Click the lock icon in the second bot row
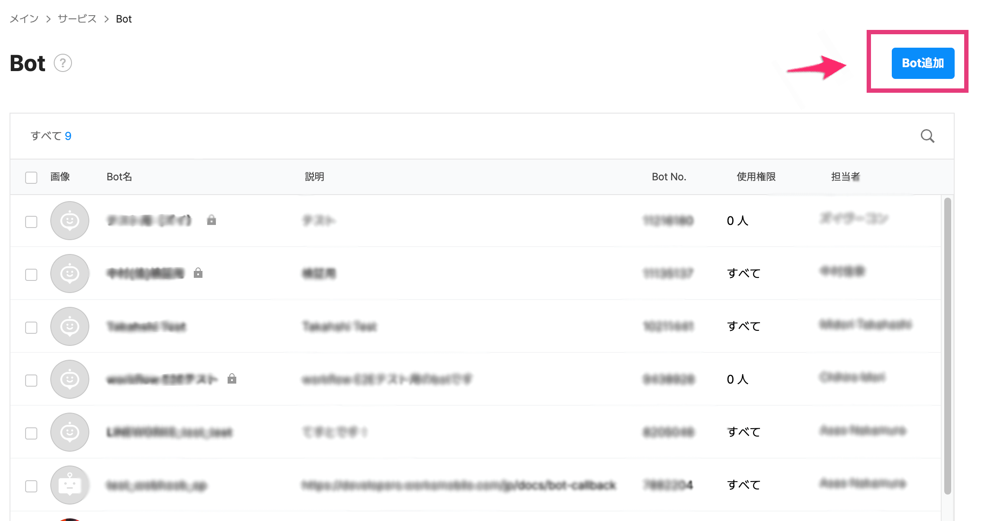The width and height of the screenshot is (985, 521). coord(198,273)
